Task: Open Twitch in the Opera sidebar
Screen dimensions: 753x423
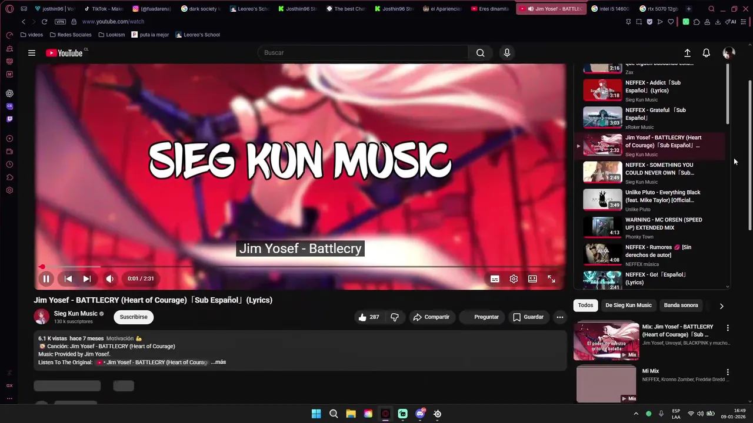Action: tap(9, 119)
